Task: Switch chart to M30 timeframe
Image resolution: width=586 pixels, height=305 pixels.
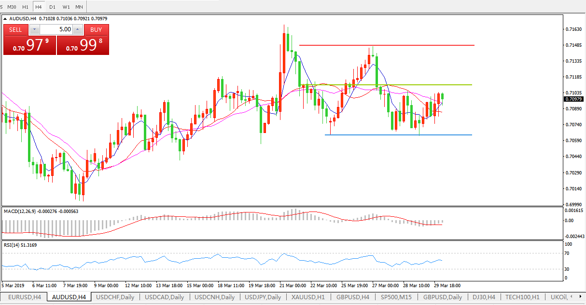Action: [x=12, y=7]
